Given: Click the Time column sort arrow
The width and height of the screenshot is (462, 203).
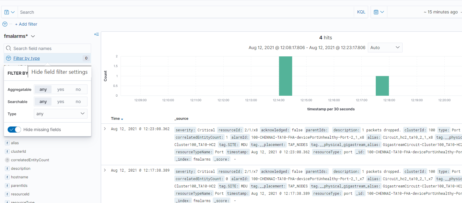Looking at the screenshot, I should (x=122, y=119).
